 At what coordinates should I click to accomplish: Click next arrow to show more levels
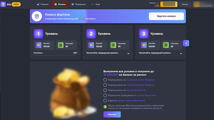click(x=186, y=43)
